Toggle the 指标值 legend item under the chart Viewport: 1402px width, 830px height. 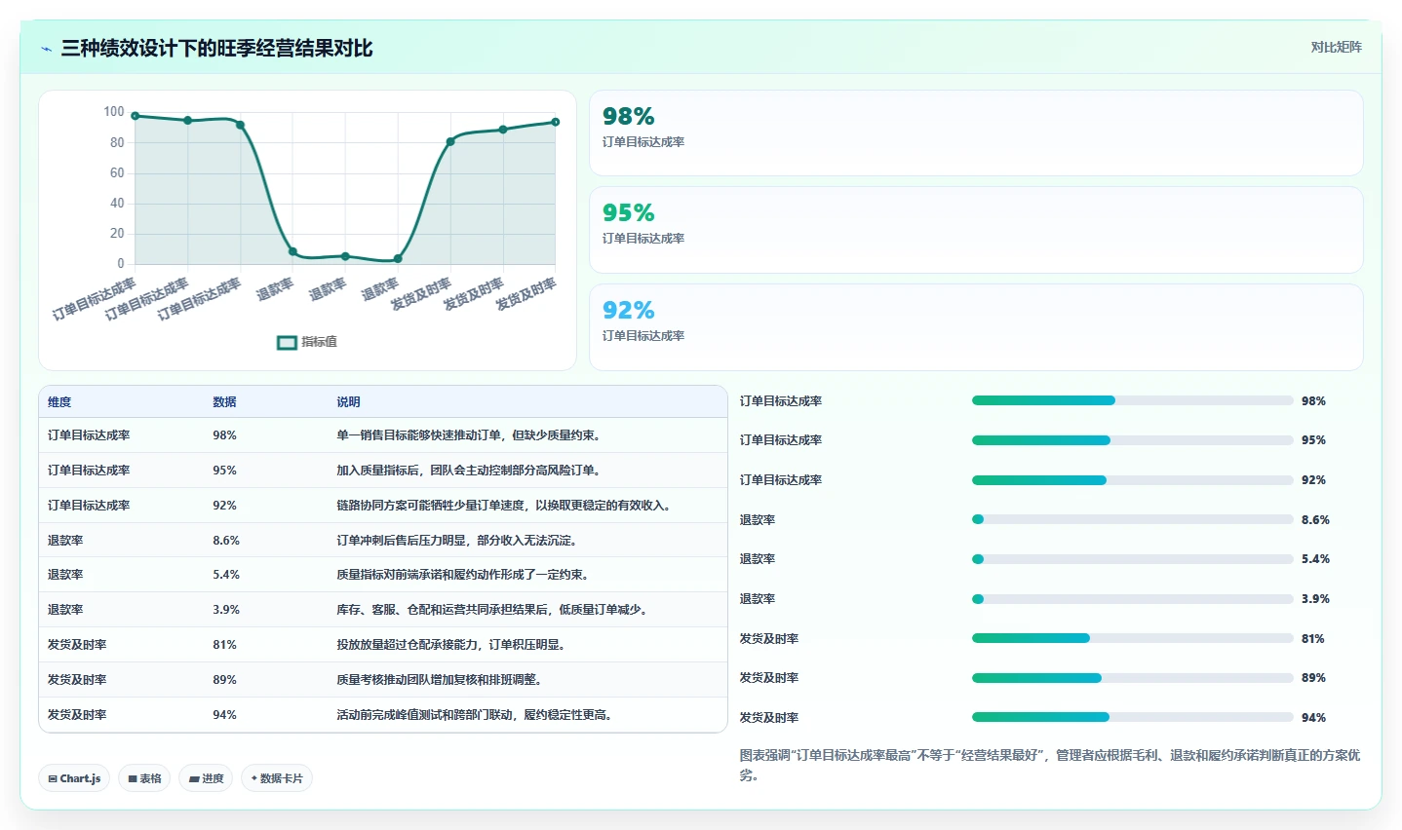coord(307,342)
